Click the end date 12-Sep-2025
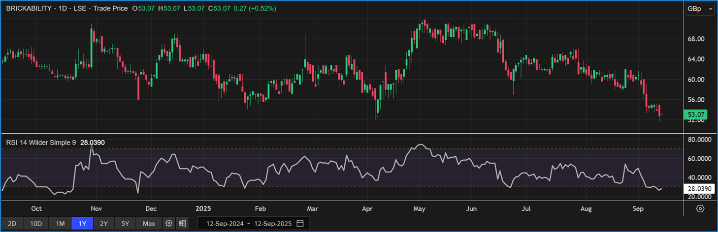This screenshot has width=718, height=232. (x=271, y=224)
